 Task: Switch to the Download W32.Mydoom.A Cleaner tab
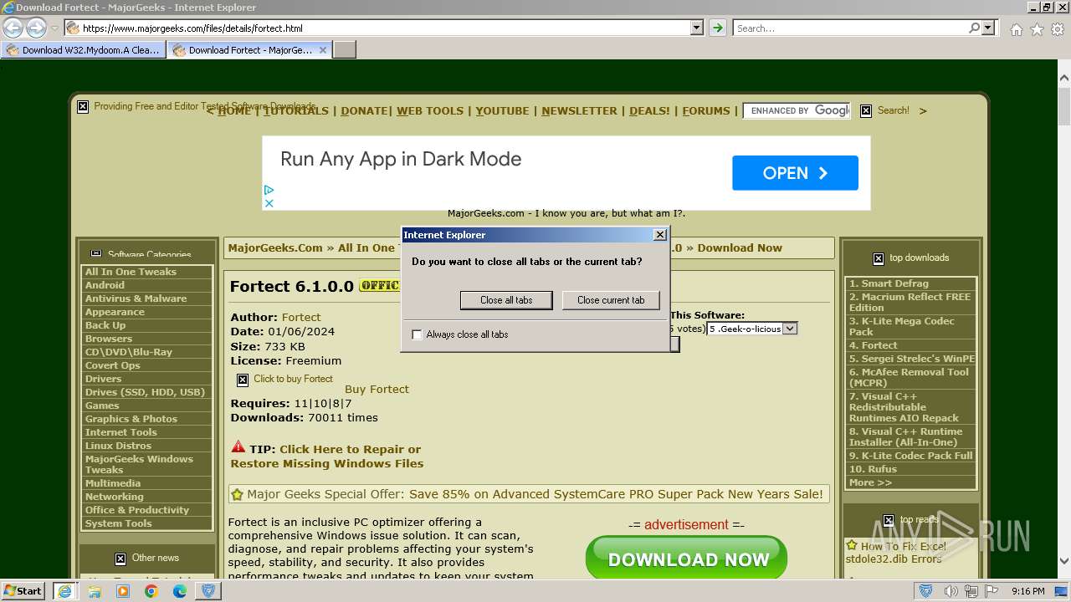click(83, 50)
